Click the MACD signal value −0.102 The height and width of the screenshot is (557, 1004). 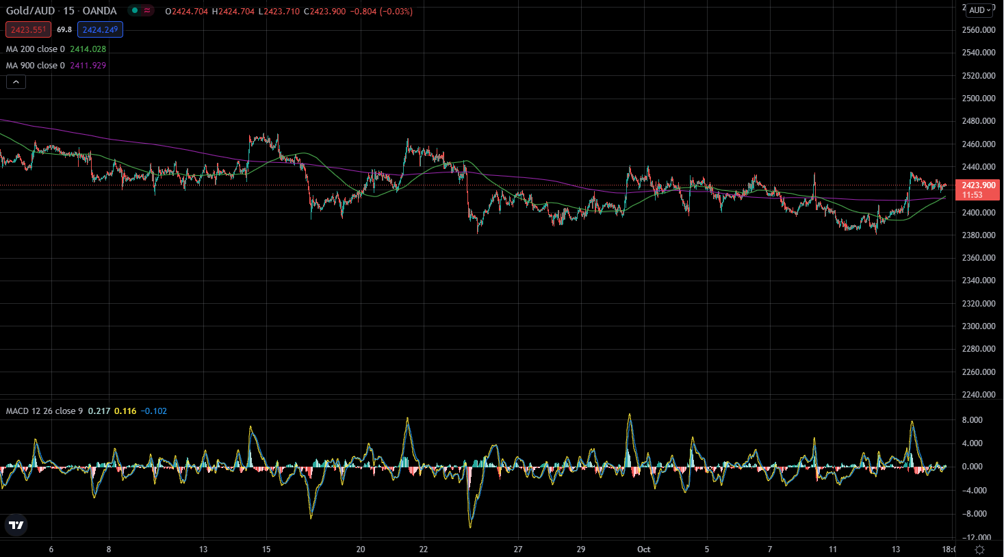point(154,411)
